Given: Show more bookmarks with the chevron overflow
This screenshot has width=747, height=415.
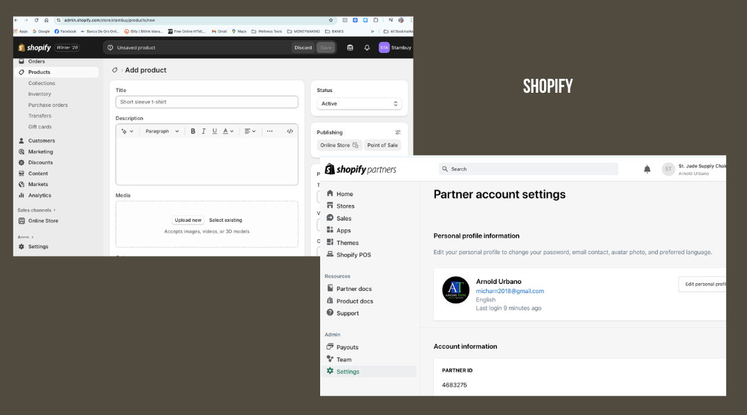Looking at the screenshot, I should pyautogui.click(x=372, y=31).
